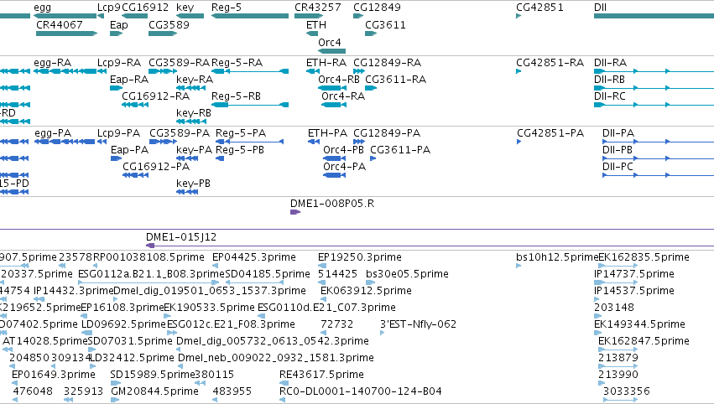Image resolution: width=714 pixels, height=404 pixels.
Task: Select the CR44067 gene arrow
Action: [x=66, y=34]
